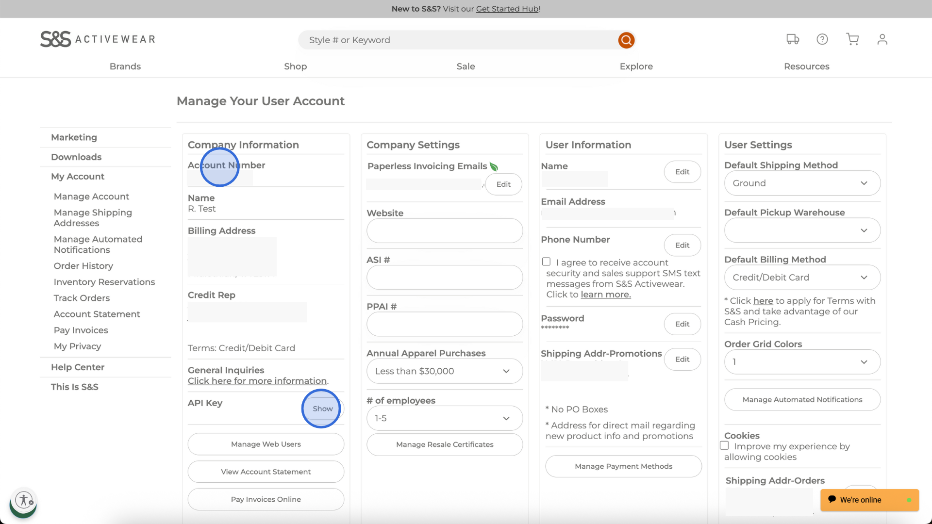Open Track Orders

click(82, 298)
